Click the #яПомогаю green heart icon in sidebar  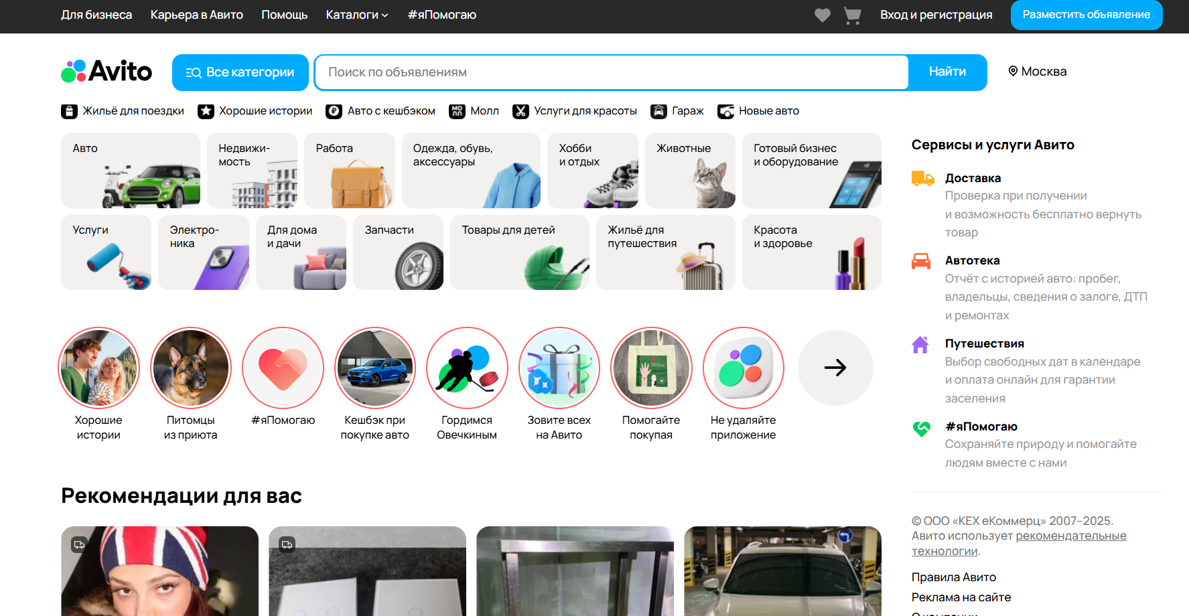[922, 427]
